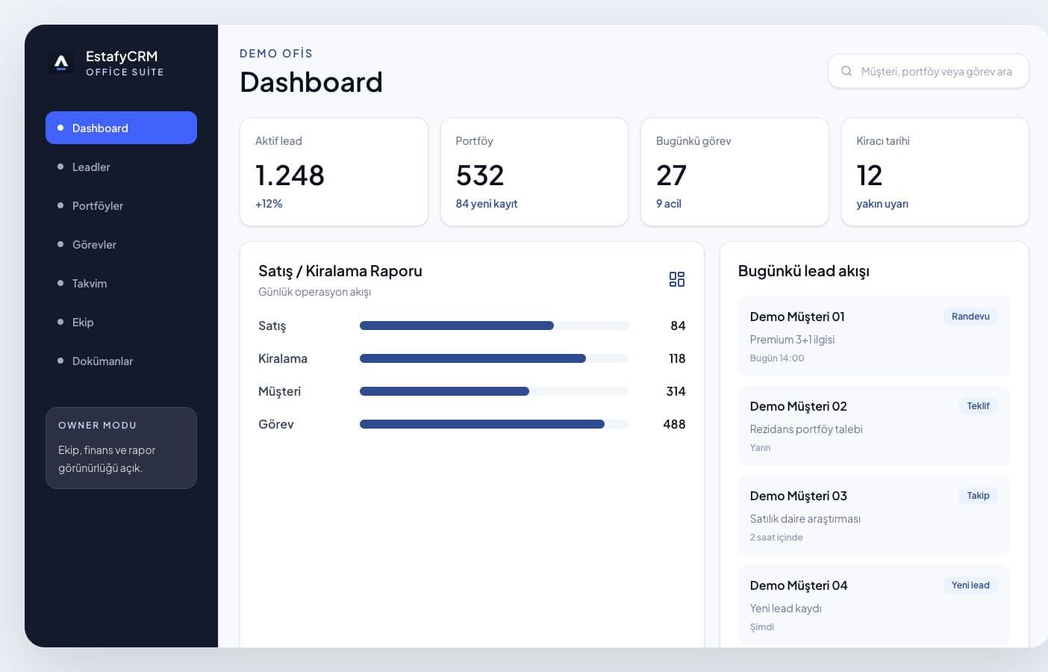The image size is (1048, 672).
Task: Open the Dashboard sidebar item
Action: click(x=121, y=128)
